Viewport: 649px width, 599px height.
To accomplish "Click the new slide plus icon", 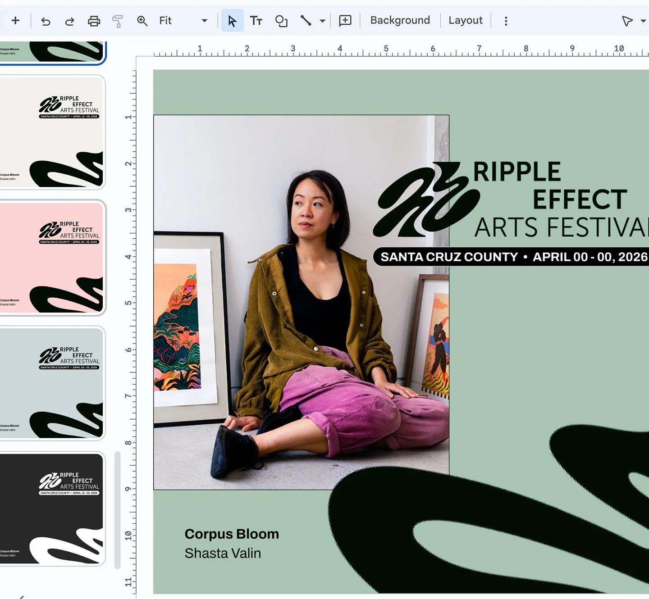I will 15,21.
